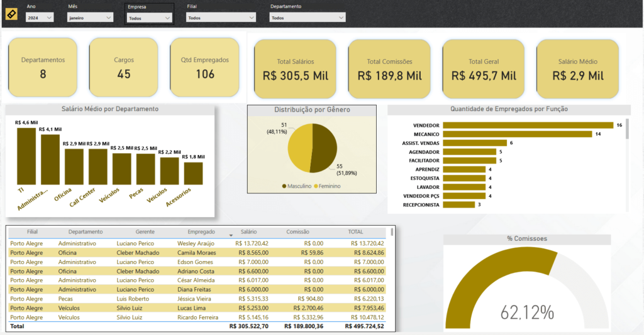Select the Adriano Costa cell
The width and height of the screenshot is (644, 335).
click(196, 271)
